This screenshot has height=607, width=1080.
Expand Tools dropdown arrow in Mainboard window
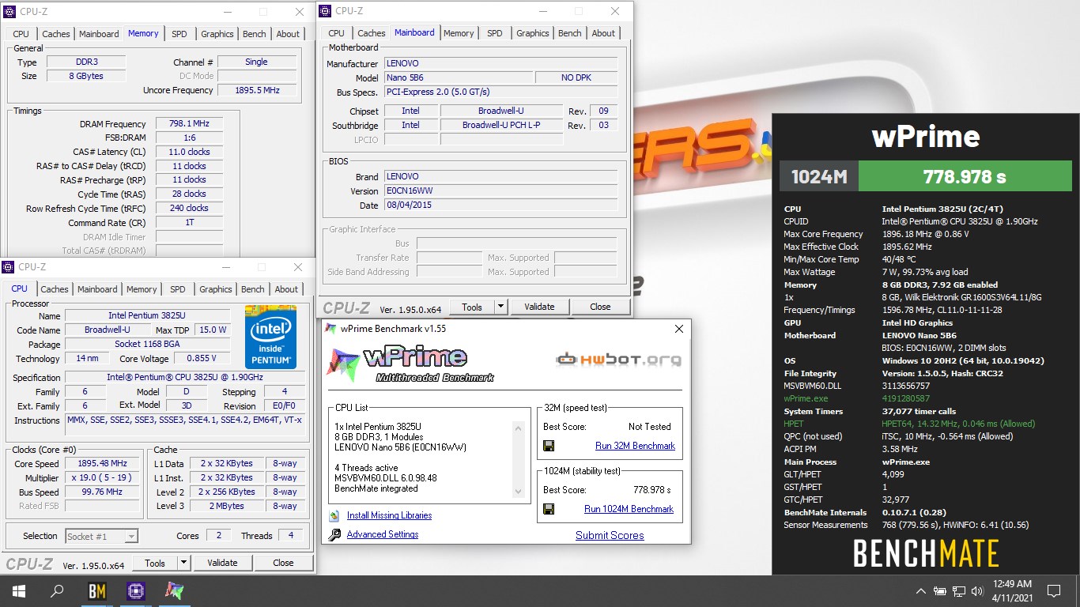[x=500, y=307]
